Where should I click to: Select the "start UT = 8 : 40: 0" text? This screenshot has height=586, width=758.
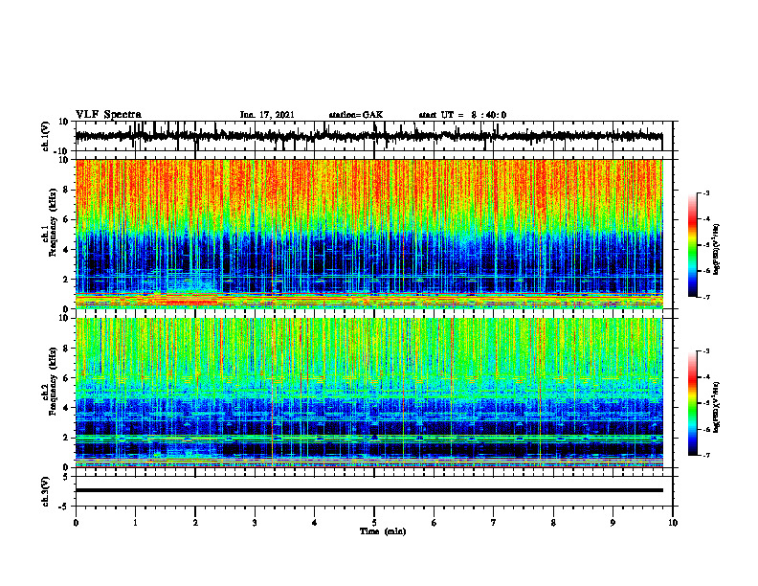pos(462,115)
